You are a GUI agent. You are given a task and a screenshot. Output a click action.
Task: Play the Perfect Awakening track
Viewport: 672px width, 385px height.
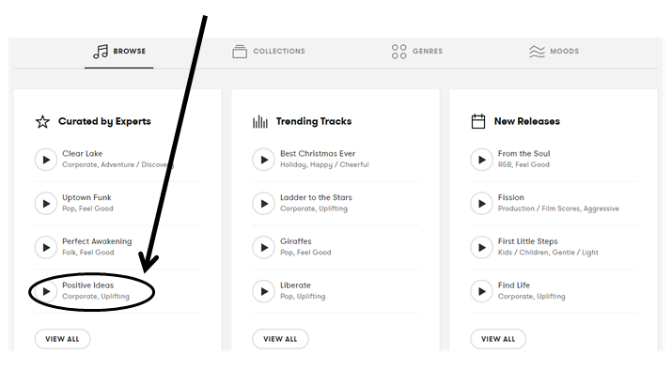tap(46, 247)
